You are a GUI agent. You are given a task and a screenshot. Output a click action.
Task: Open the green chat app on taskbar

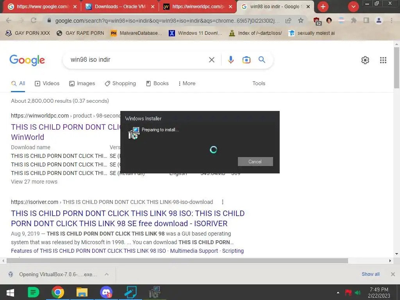coord(33,292)
